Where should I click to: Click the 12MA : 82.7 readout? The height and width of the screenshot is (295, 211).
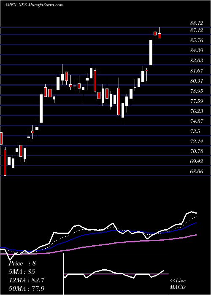tap(27, 280)
